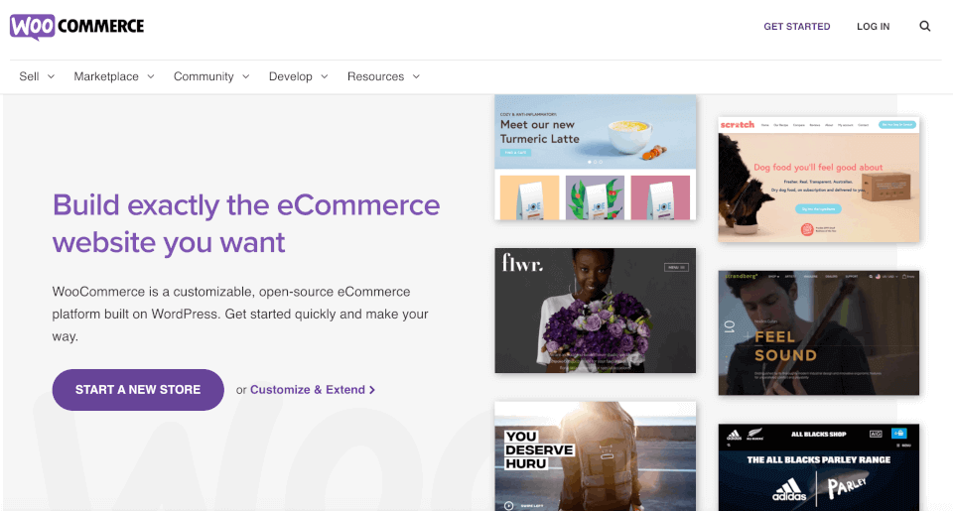
Task: Click the MENU button on flwr. showcase
Action: pyautogui.click(x=676, y=268)
